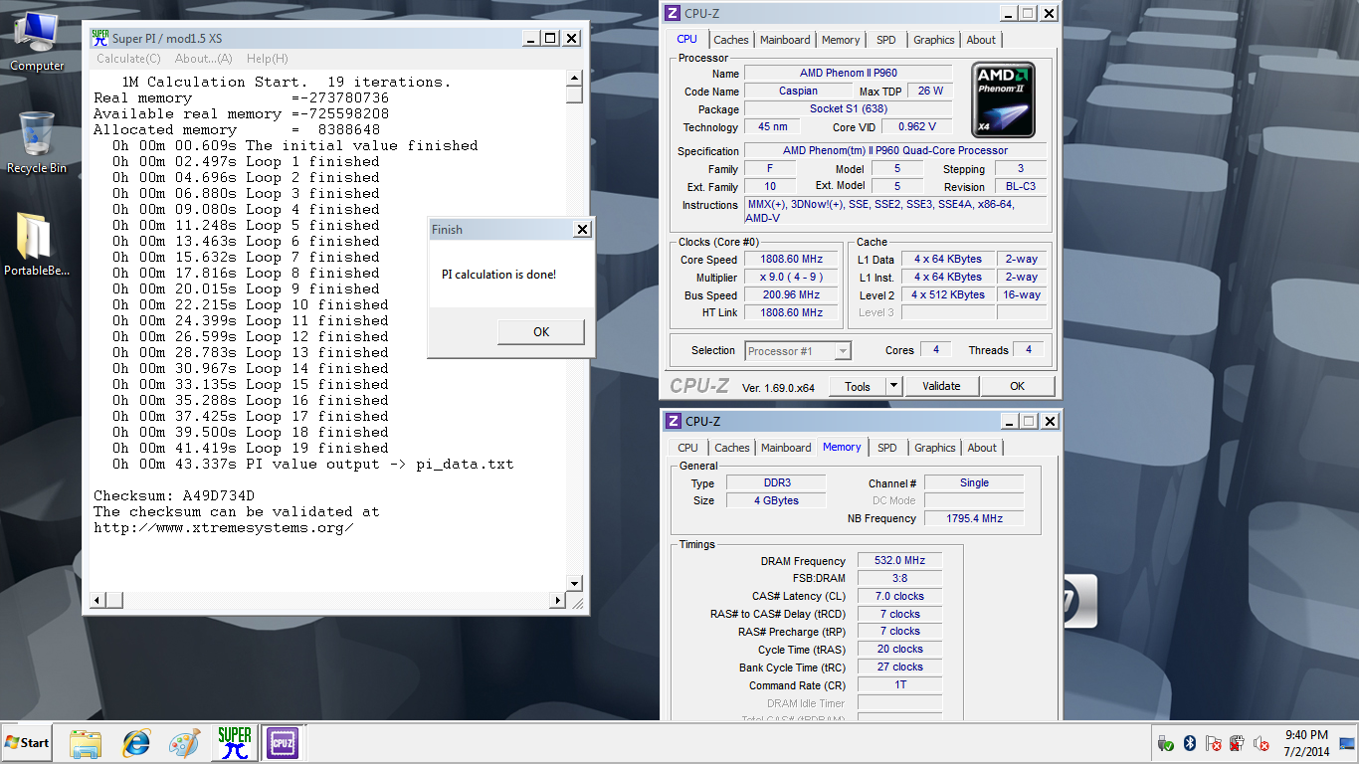
Task: Click the Super PI vertical scroll up arrow
Action: tap(574, 79)
